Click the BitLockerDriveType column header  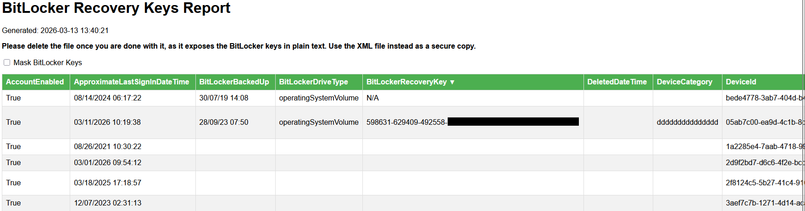click(x=313, y=82)
